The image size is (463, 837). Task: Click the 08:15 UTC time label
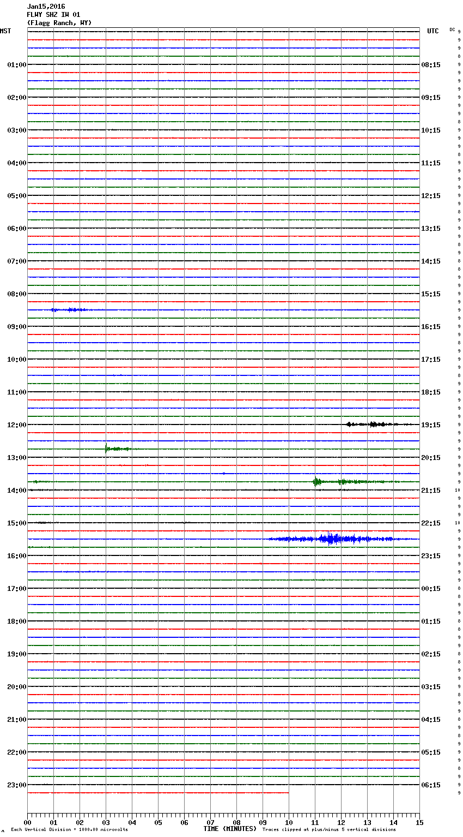click(x=431, y=65)
